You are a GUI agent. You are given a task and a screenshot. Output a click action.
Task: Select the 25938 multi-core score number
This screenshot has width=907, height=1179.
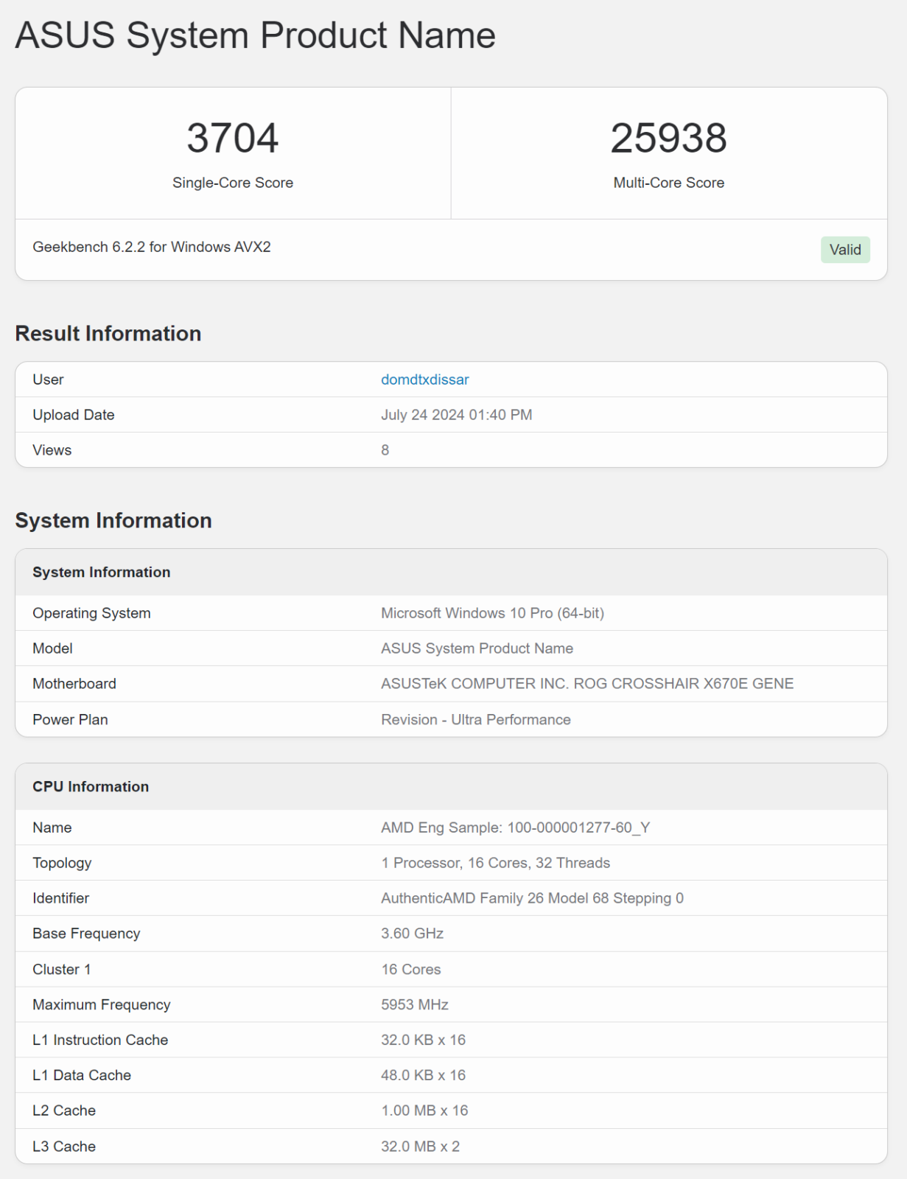668,139
